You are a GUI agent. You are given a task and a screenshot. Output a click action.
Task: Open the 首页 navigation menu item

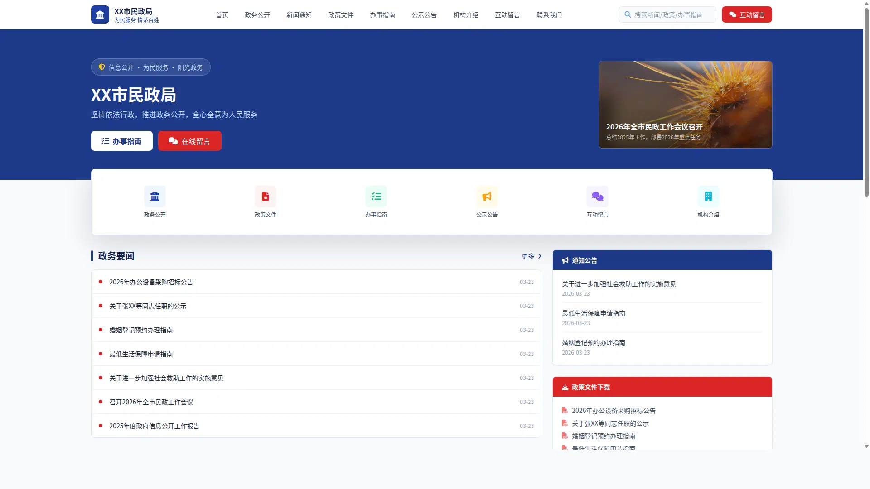click(x=222, y=15)
